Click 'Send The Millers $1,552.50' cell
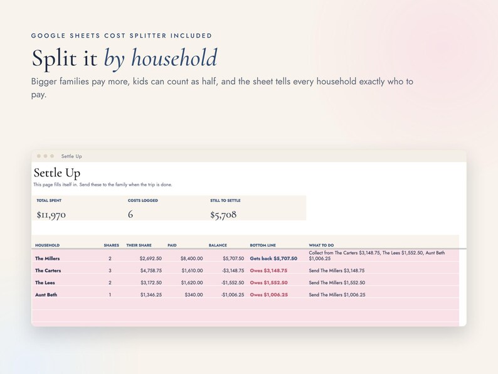The width and height of the screenshot is (498, 374). coord(337,283)
